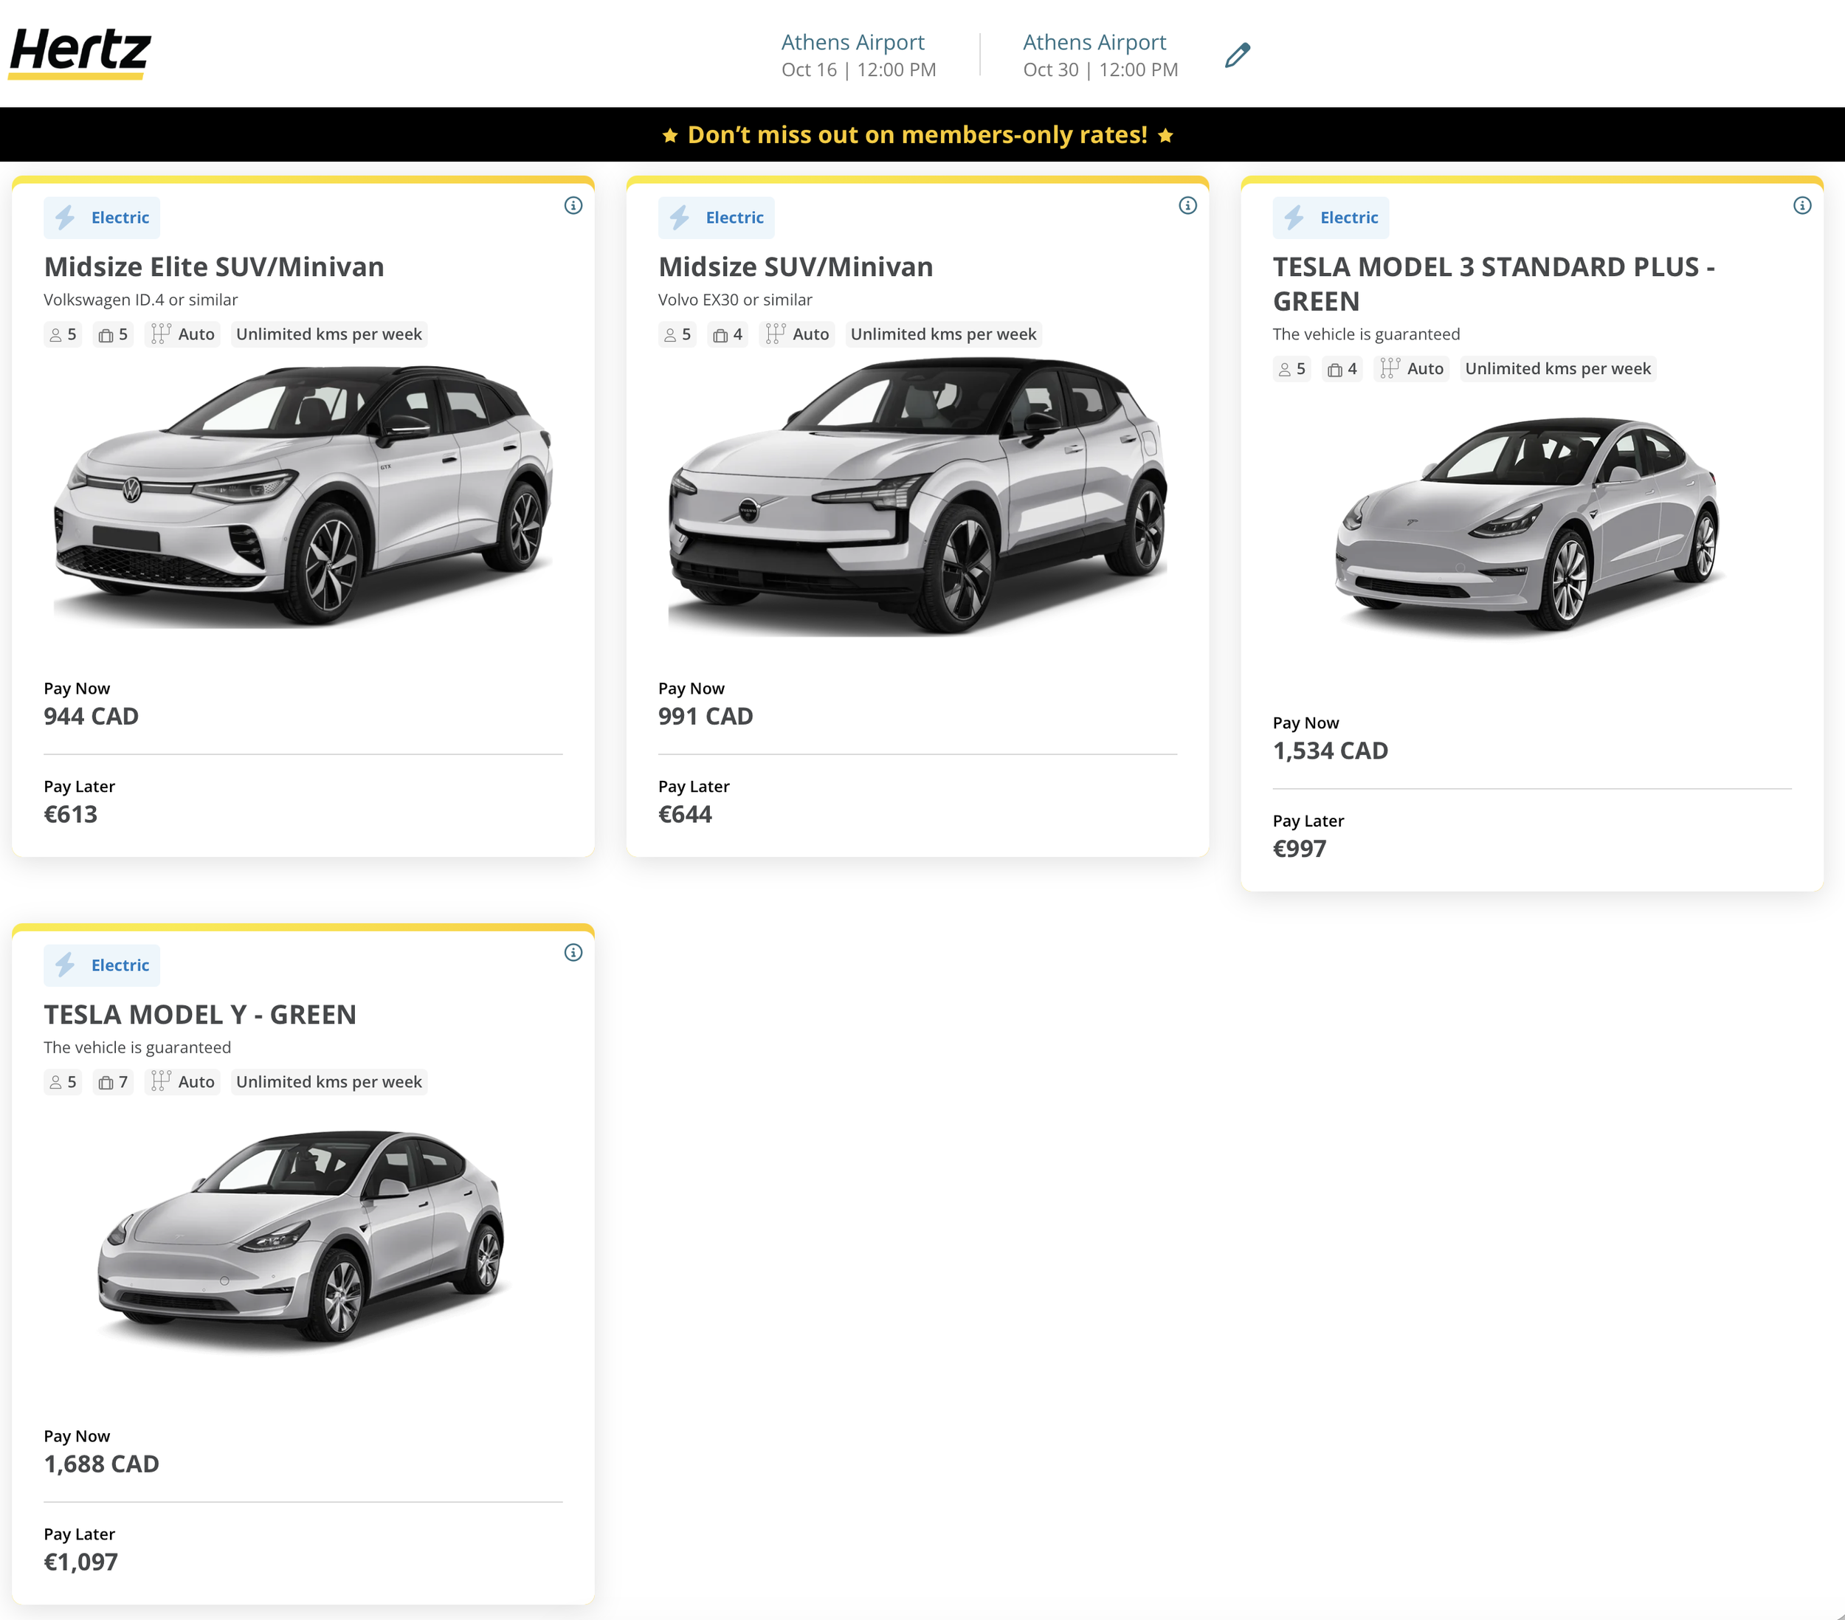Click the lightning icon on Tesla Model 3 card
The image size is (1845, 1620).
point(1294,218)
